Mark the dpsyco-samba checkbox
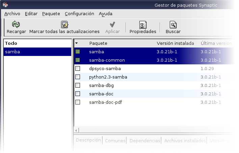The height and width of the screenshot is (153, 239). click(78, 68)
